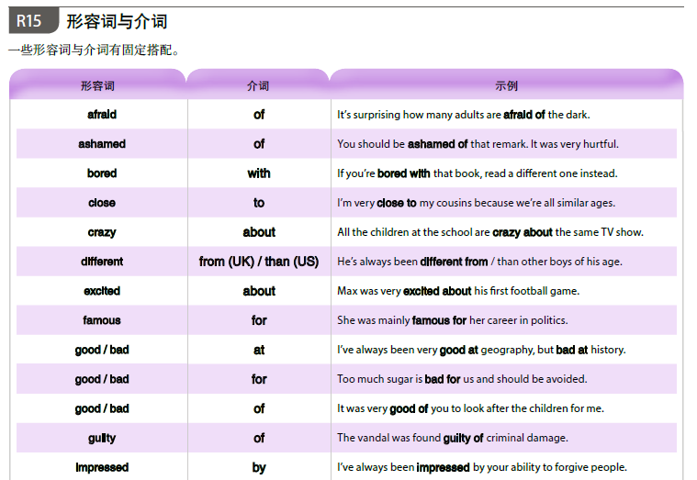Click the example 'She was mainly famous for'
Image resolution: width=697 pixels, height=480 pixels.
(x=453, y=320)
